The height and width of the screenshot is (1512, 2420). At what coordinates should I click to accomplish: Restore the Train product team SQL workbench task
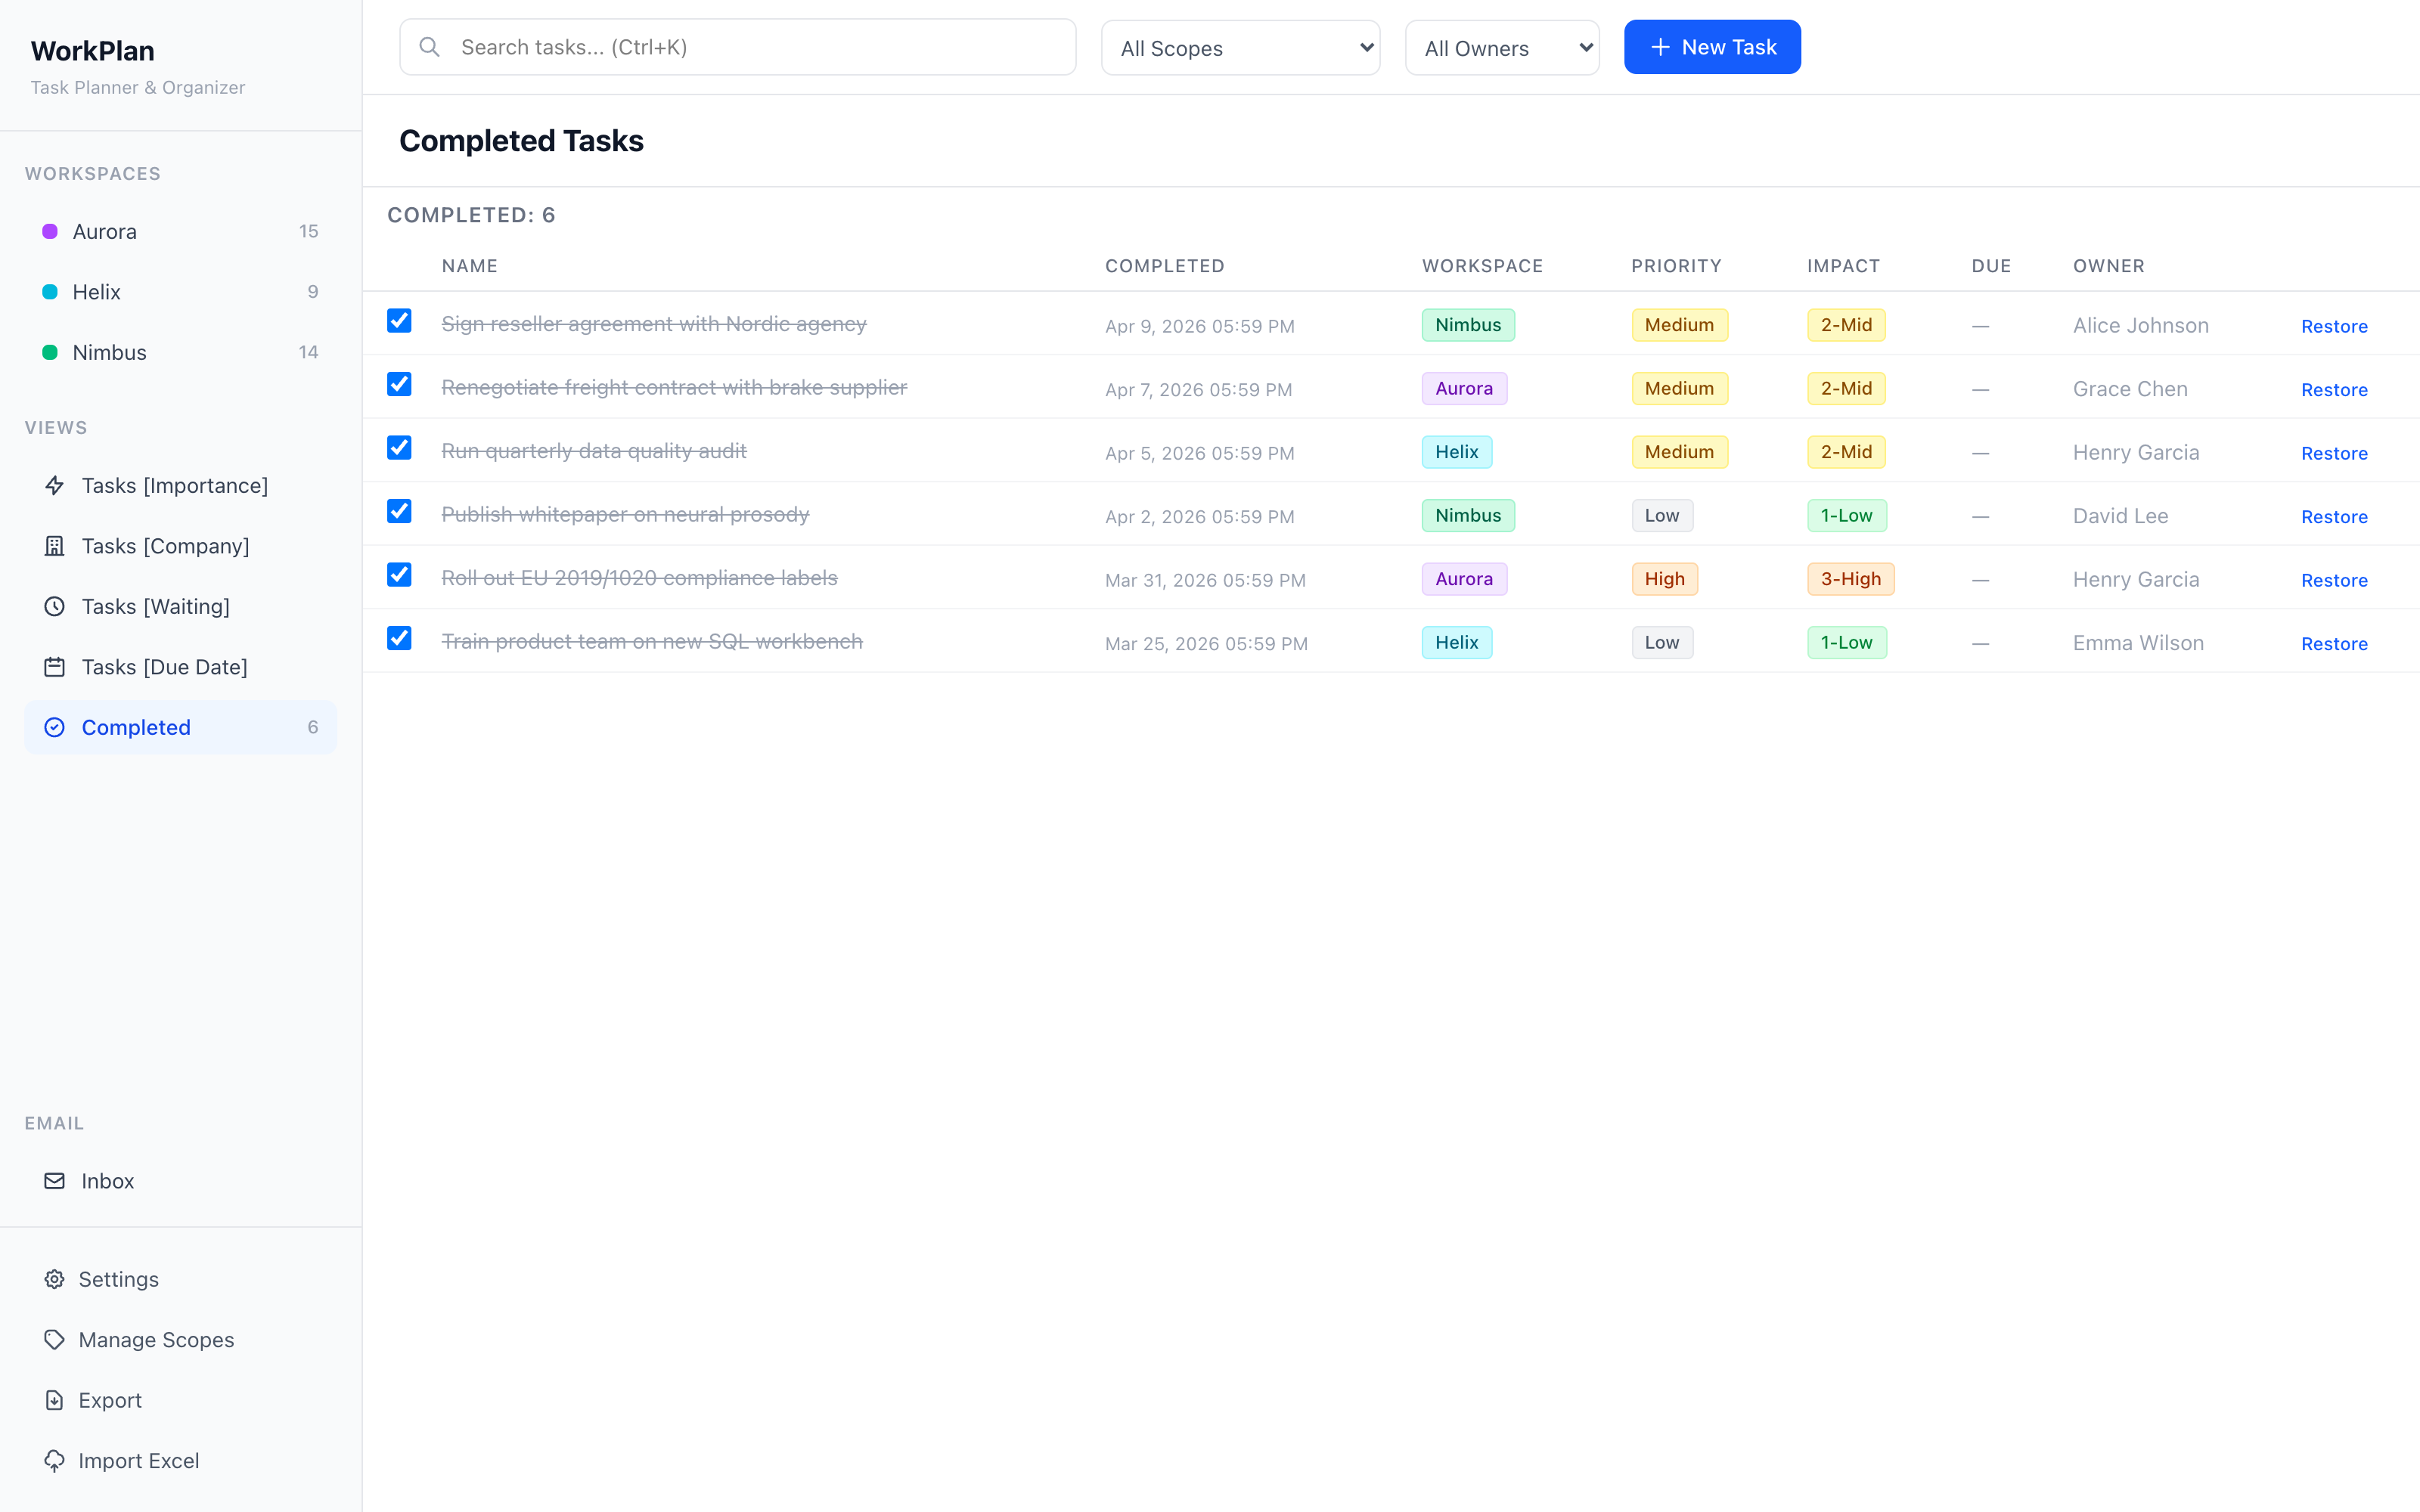(x=2334, y=644)
